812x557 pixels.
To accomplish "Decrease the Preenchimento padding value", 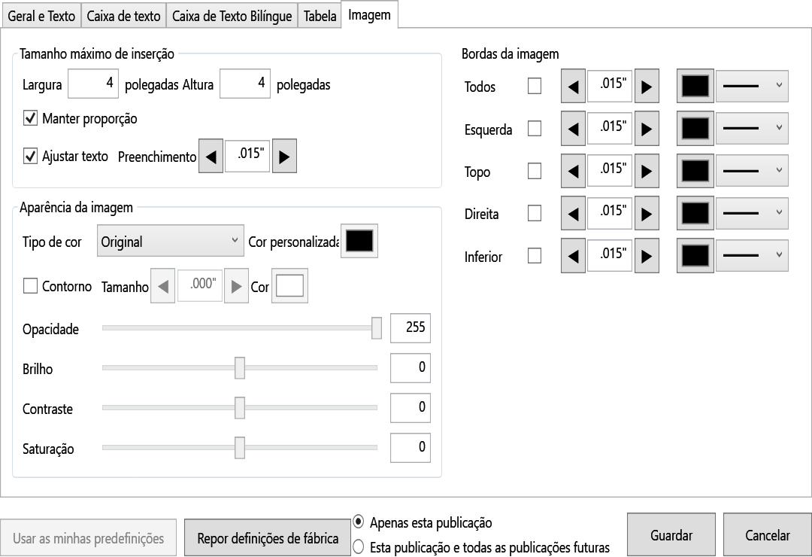I will (211, 156).
